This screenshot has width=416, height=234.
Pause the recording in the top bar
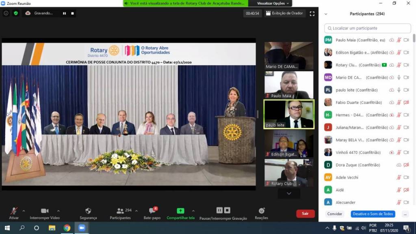click(64, 13)
